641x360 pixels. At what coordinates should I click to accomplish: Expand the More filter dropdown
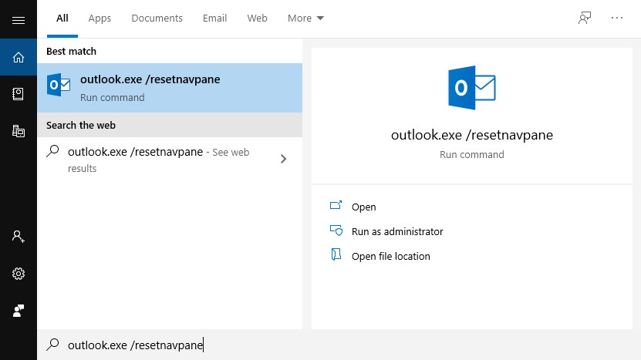[x=305, y=19]
